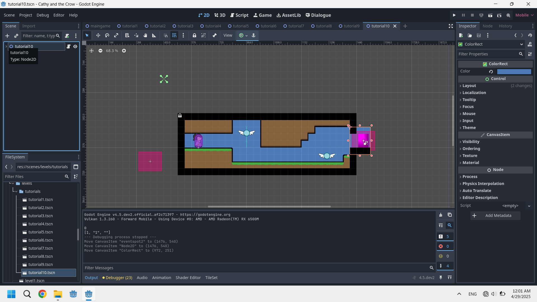Open the Script property dropdown
537x302 pixels.
coord(529,206)
